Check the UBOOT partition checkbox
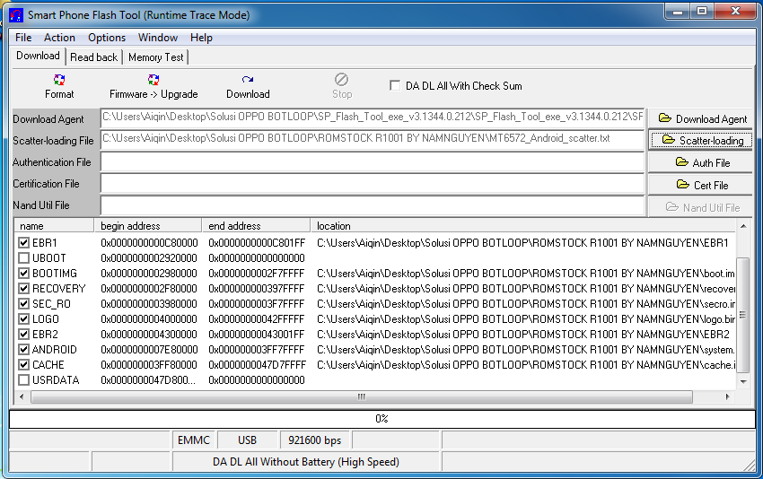This screenshot has width=763, height=479. pos(24,258)
